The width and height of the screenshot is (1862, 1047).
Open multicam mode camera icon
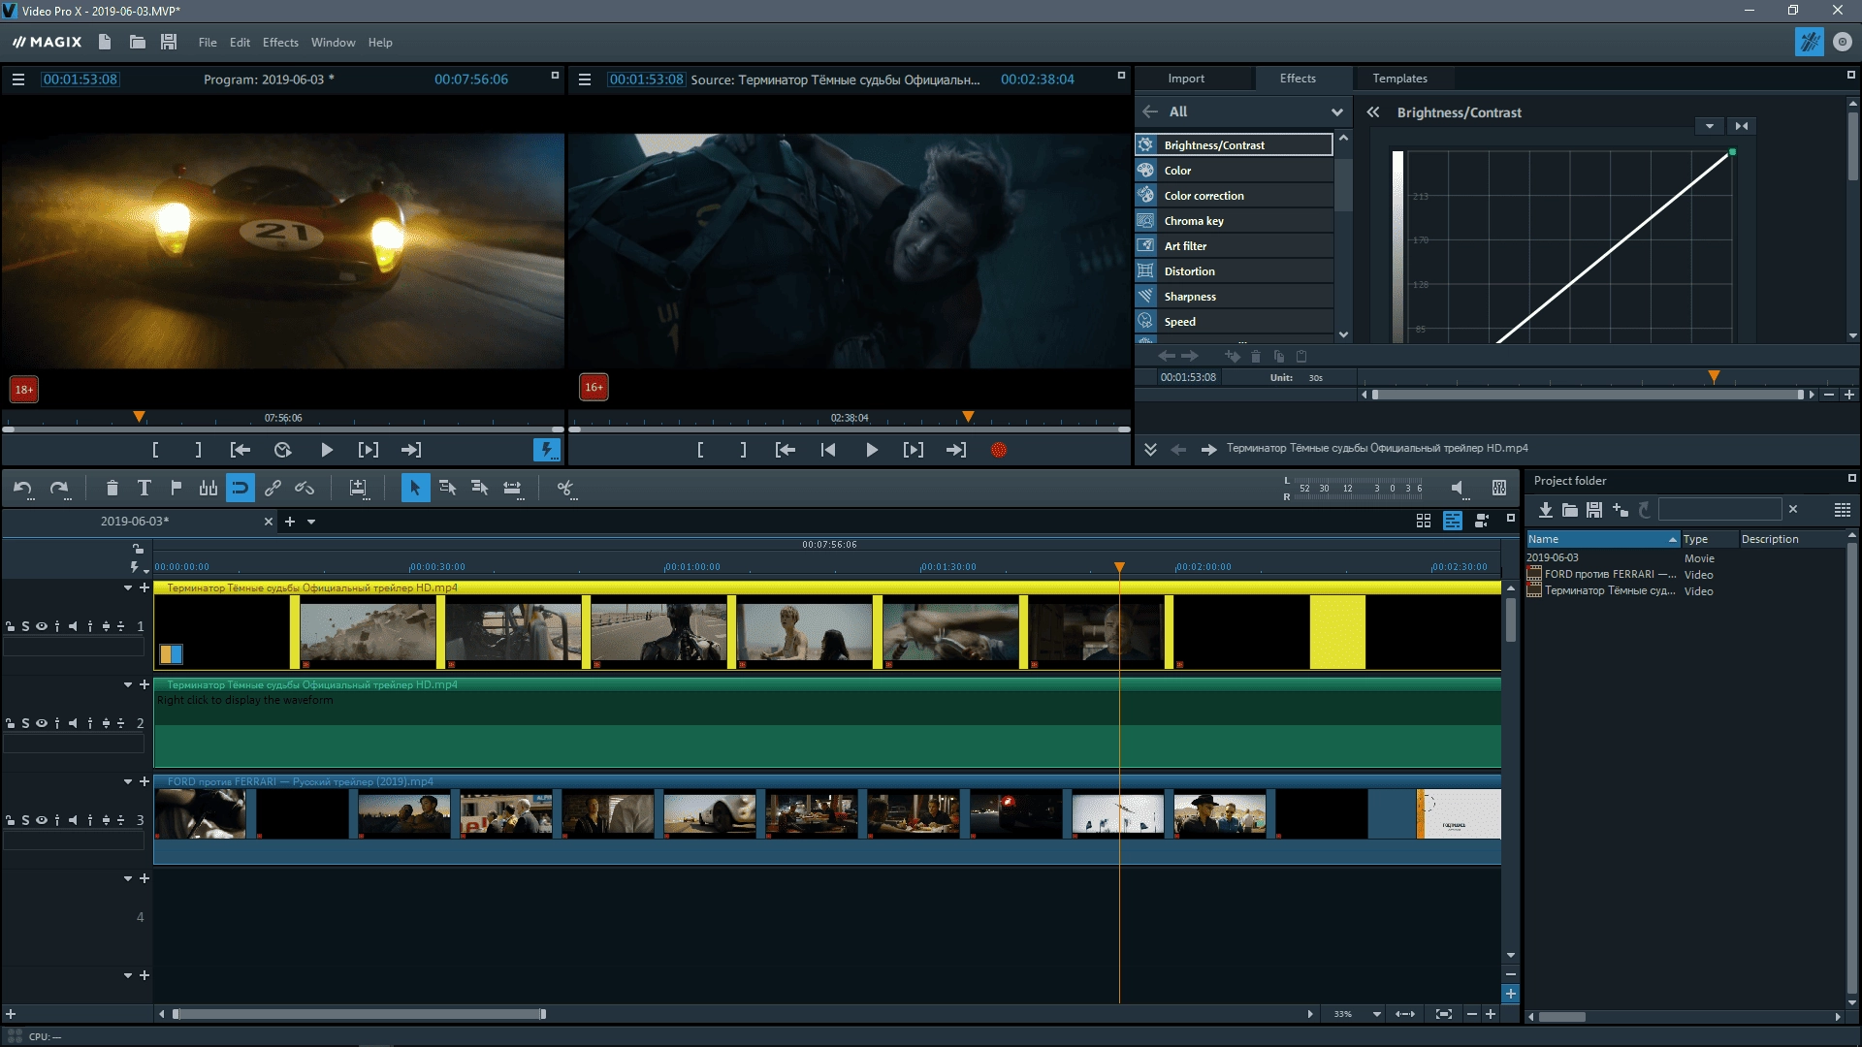click(1481, 521)
